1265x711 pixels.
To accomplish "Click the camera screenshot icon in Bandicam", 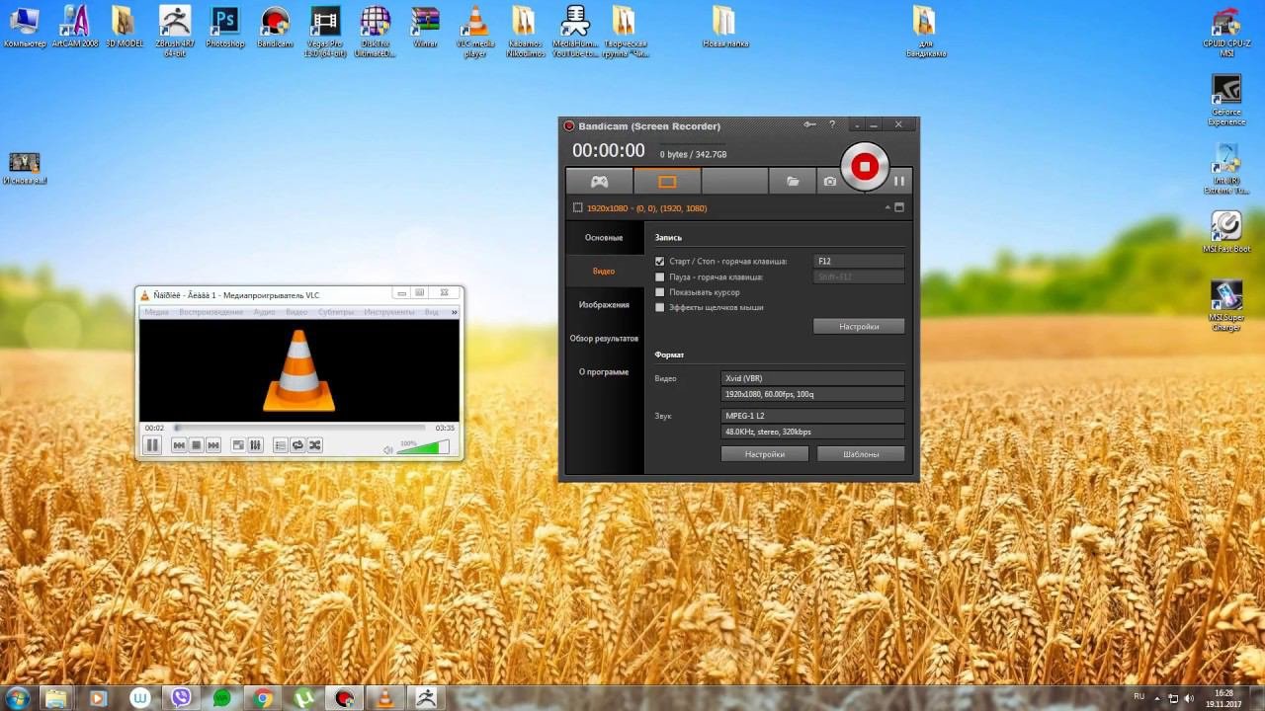I will pos(830,182).
